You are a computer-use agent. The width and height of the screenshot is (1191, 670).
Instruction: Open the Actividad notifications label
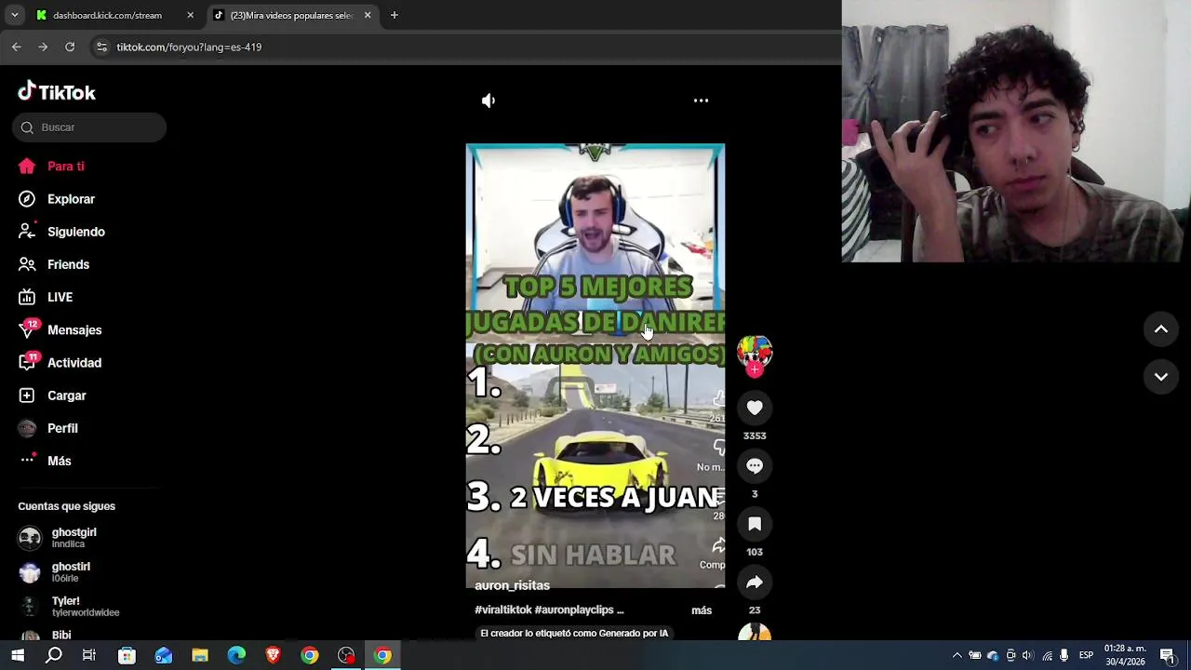pyautogui.click(x=74, y=363)
